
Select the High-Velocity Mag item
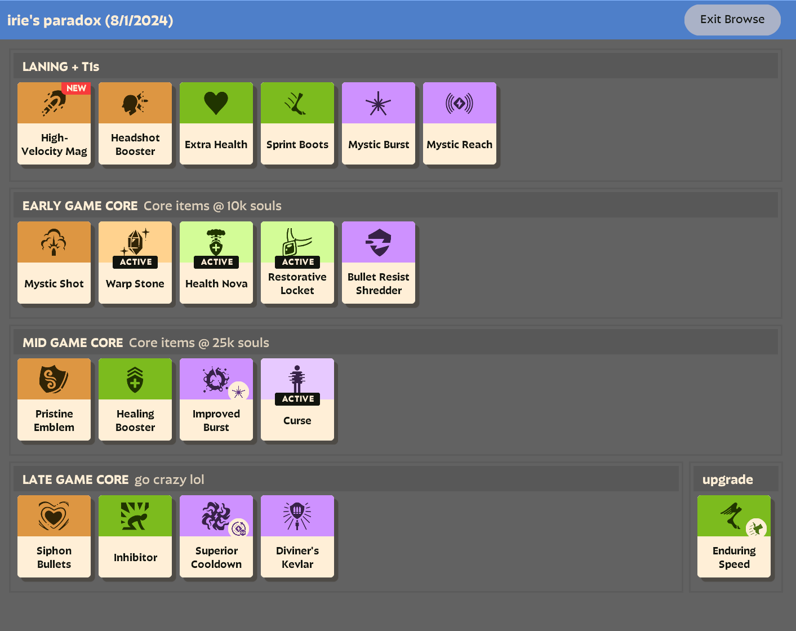click(x=54, y=123)
